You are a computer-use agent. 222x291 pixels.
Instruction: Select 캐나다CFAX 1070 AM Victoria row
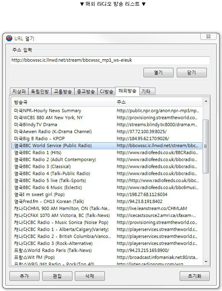pos(106,215)
